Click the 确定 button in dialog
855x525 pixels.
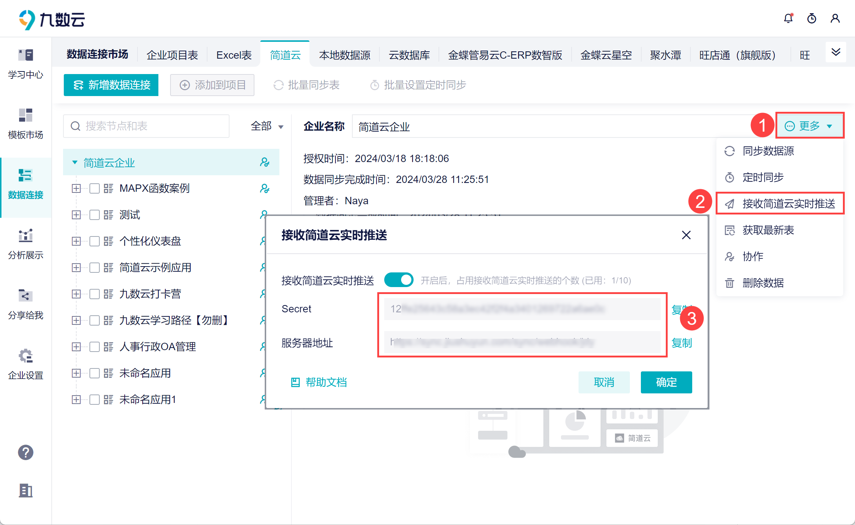(x=666, y=382)
